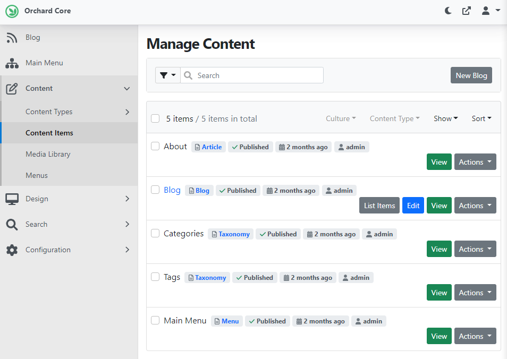507x359 pixels.
Task: Open Actions dropdown for Blog
Action: tap(475, 206)
